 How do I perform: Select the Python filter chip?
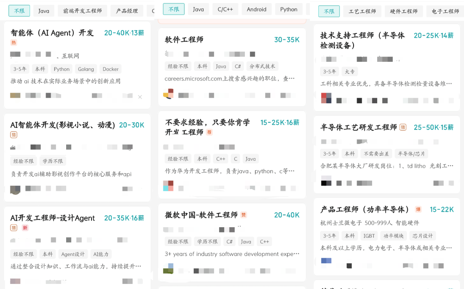(289, 9)
